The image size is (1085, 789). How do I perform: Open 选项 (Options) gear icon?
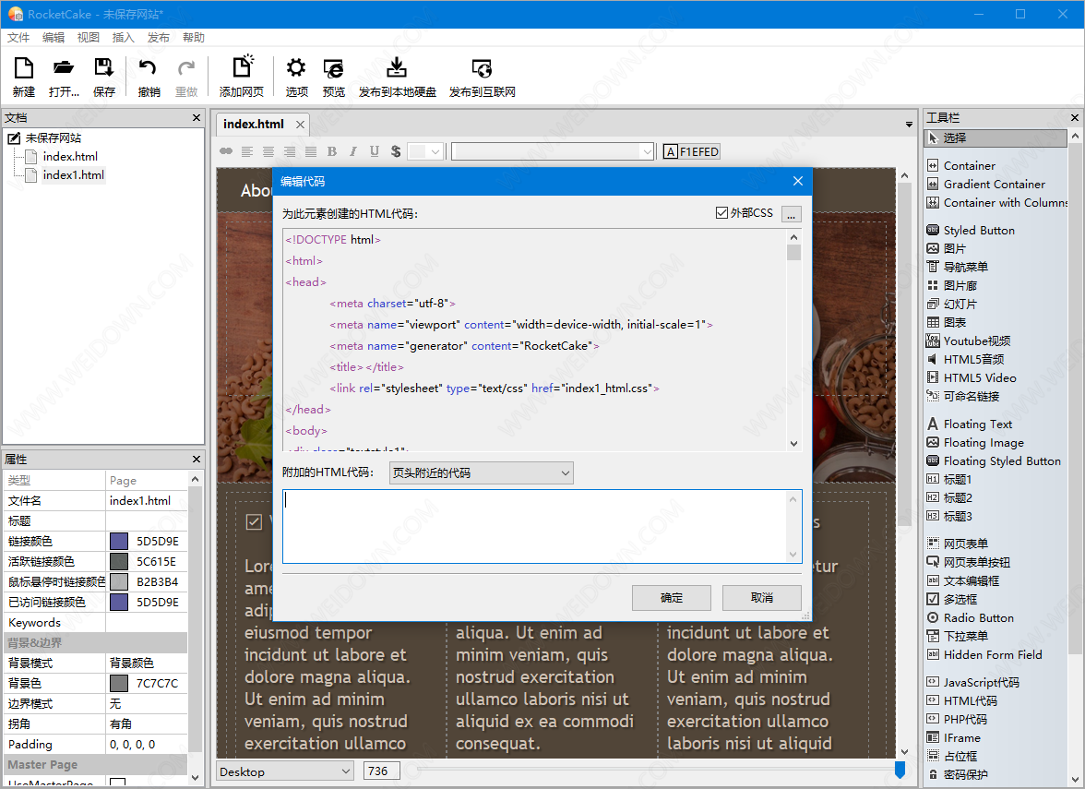[296, 69]
